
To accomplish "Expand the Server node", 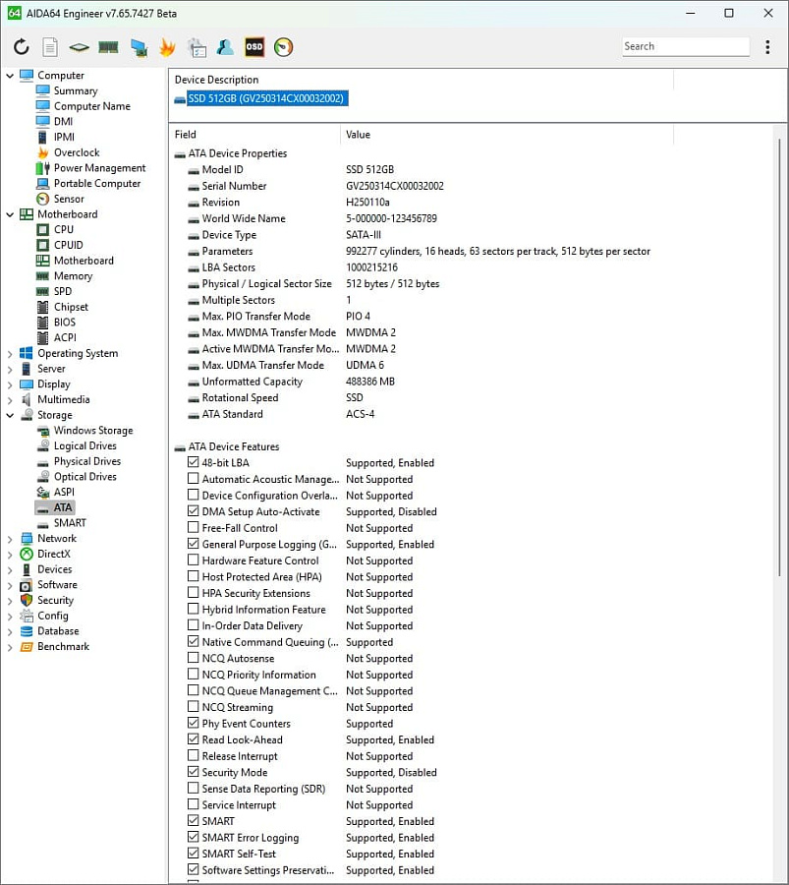I will [x=10, y=369].
